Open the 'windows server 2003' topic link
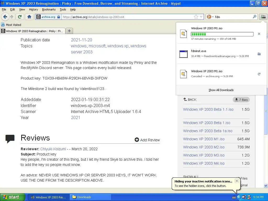The image size is (268, 201). pos(109,49)
